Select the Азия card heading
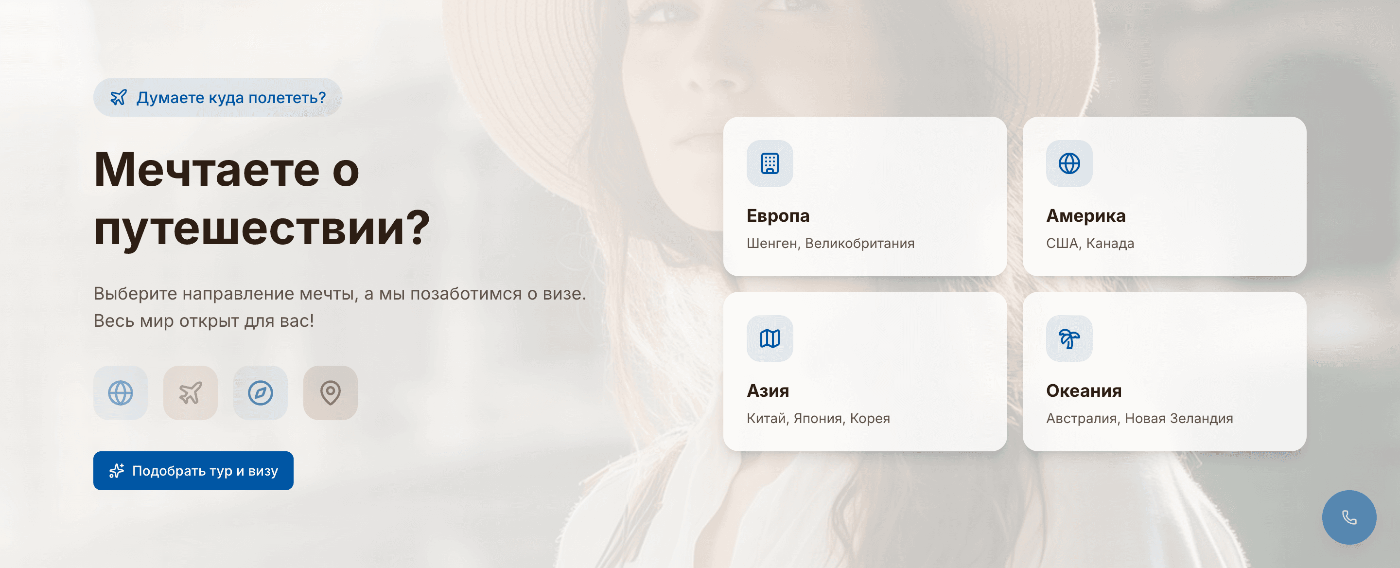1400x568 pixels. (768, 390)
